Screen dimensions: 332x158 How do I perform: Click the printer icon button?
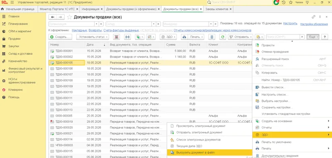pos(184,37)
